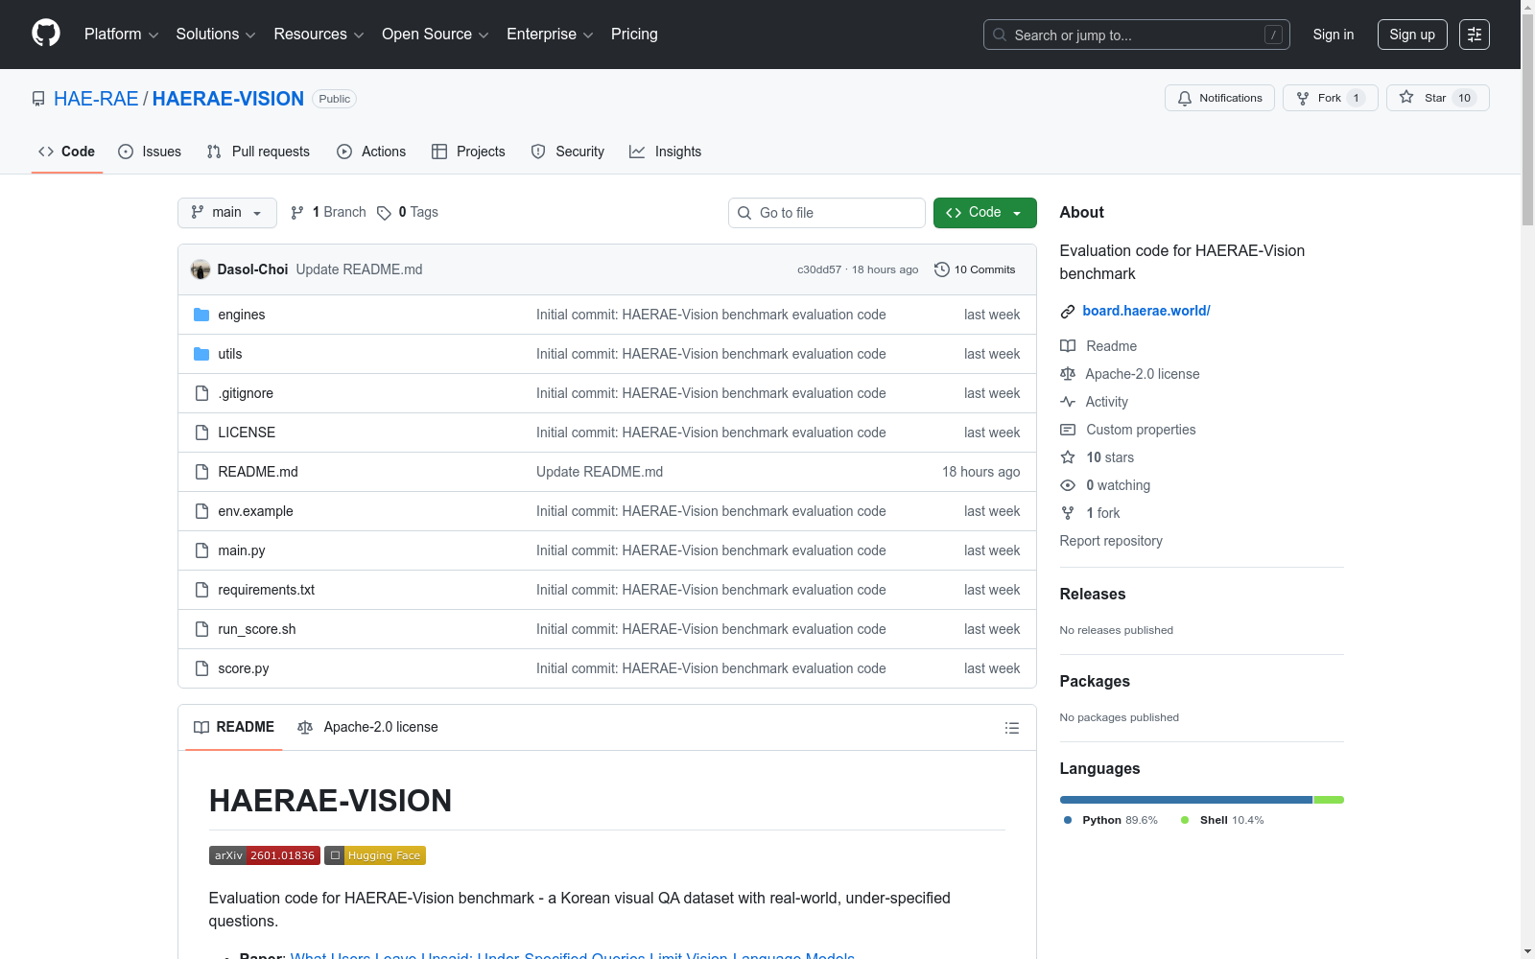The image size is (1535, 959).
Task: Click the file icon next to requirements.txt
Action: click(201, 590)
